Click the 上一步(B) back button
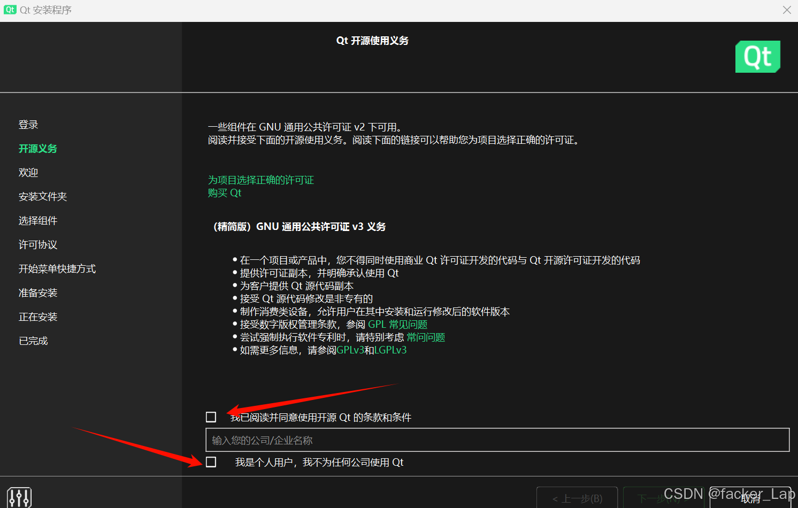The image size is (798, 508). click(x=577, y=498)
